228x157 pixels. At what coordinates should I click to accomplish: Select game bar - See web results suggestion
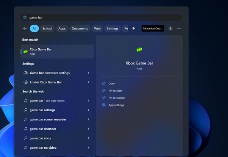point(57,100)
